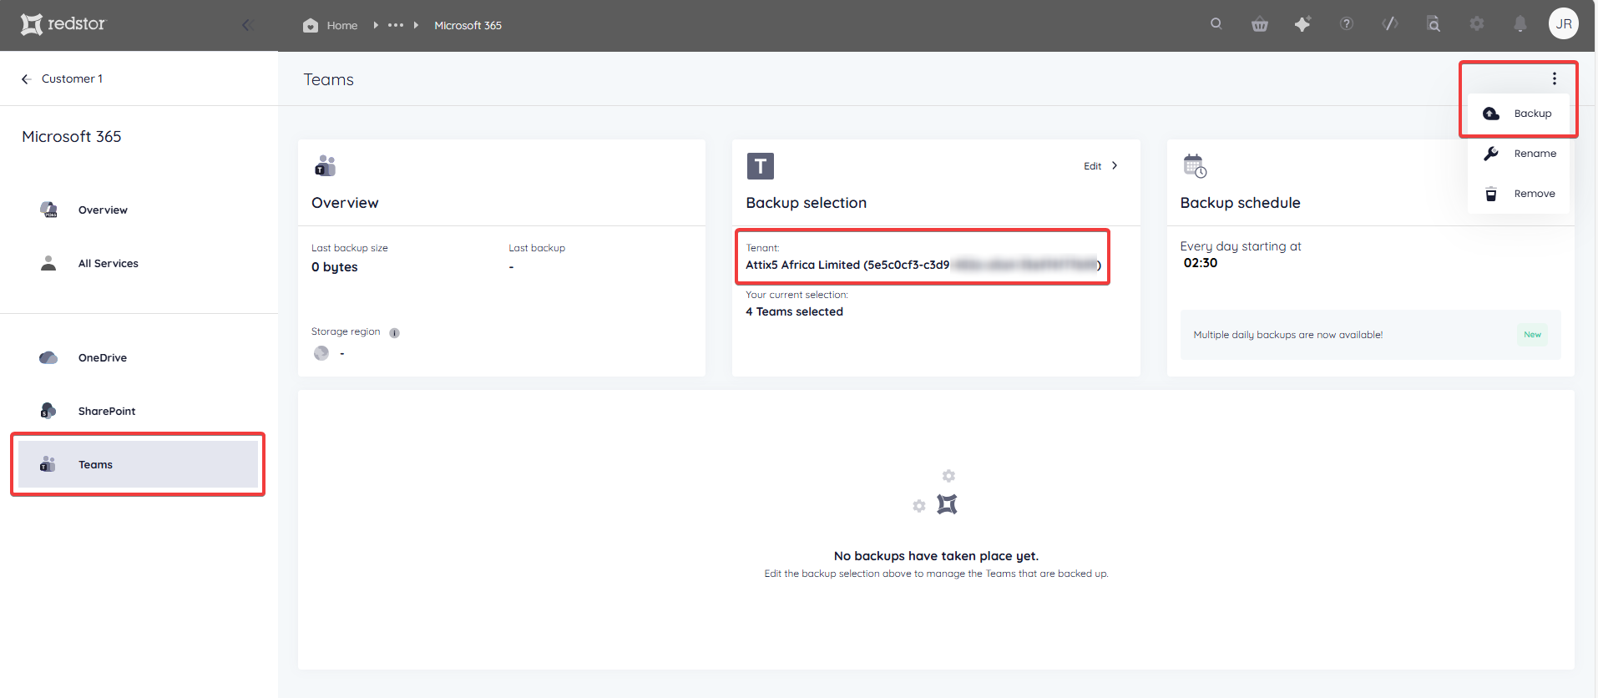
Task: Click Customer 1 label
Action: [72, 78]
